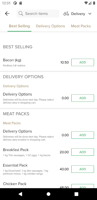Select the Best Selling tab

pos(19,26)
